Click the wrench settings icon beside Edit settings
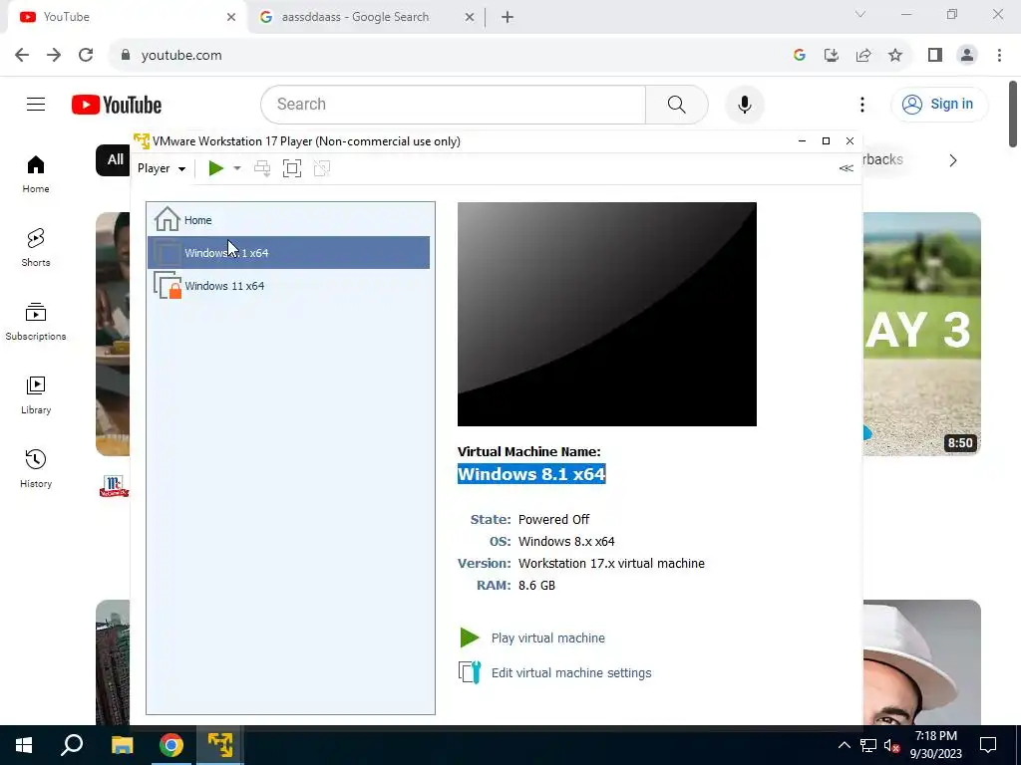This screenshot has height=765, width=1021. tap(470, 672)
